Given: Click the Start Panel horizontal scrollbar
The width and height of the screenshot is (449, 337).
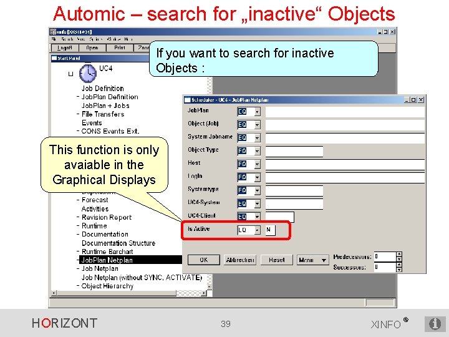Looking at the screenshot, I should pos(129,293).
